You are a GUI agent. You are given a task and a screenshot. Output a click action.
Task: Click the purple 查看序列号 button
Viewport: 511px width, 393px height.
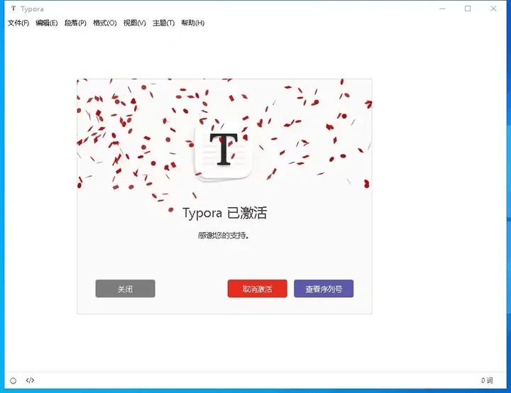[x=324, y=289]
